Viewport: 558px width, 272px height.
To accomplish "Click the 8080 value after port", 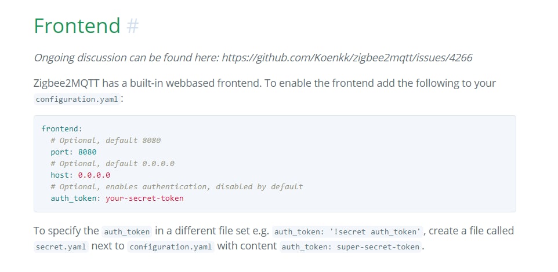I will [x=87, y=152].
